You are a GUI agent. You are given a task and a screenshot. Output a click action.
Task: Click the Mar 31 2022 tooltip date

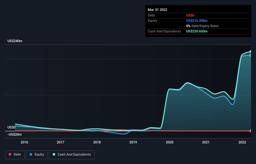tap(157, 10)
